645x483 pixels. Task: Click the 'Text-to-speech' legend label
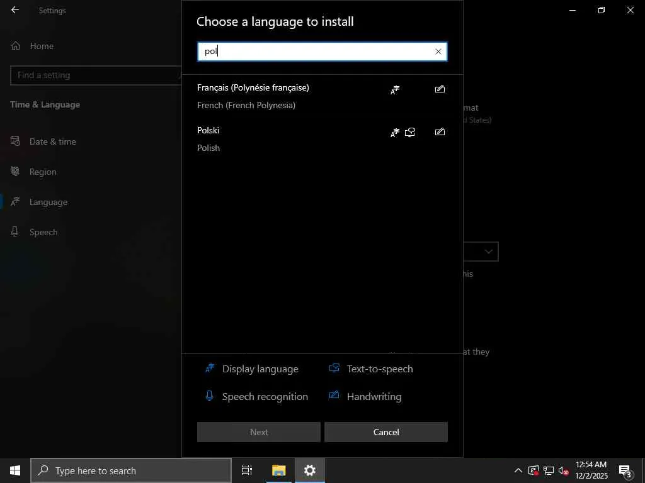[380, 369]
